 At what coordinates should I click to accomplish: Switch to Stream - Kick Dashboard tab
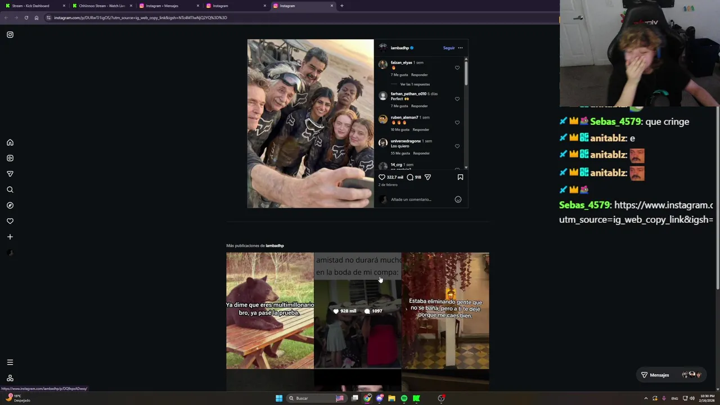pyautogui.click(x=34, y=6)
